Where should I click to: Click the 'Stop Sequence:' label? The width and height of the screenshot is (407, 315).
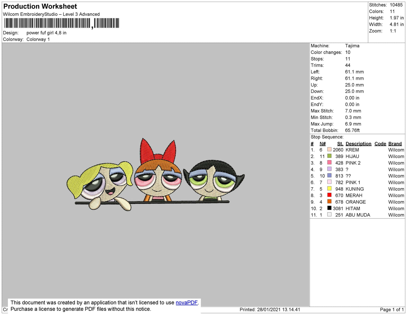pyautogui.click(x=327, y=137)
